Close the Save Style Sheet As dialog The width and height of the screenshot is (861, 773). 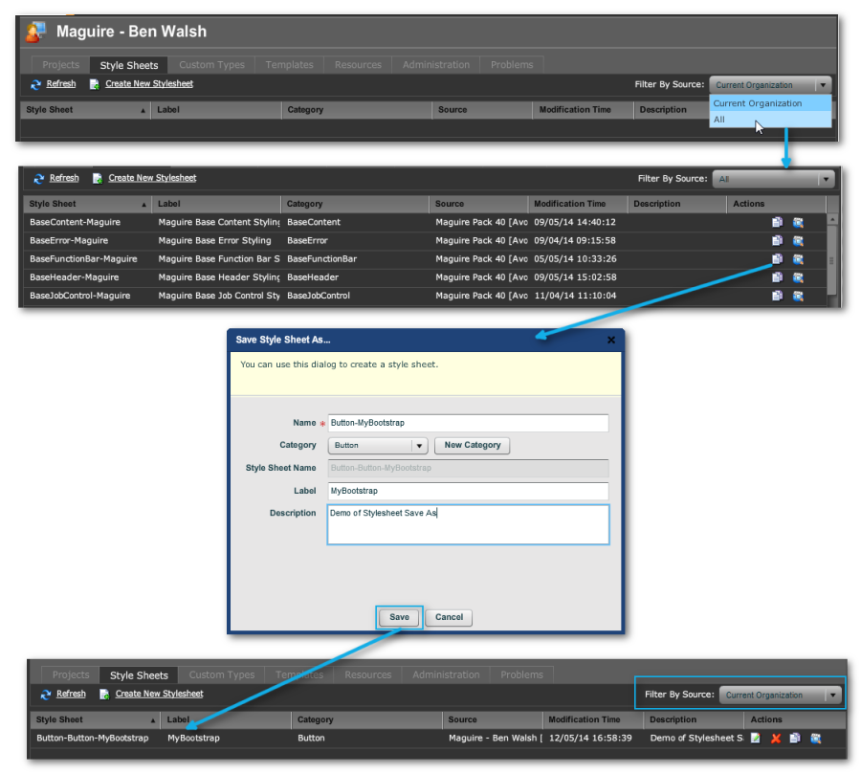[611, 340]
